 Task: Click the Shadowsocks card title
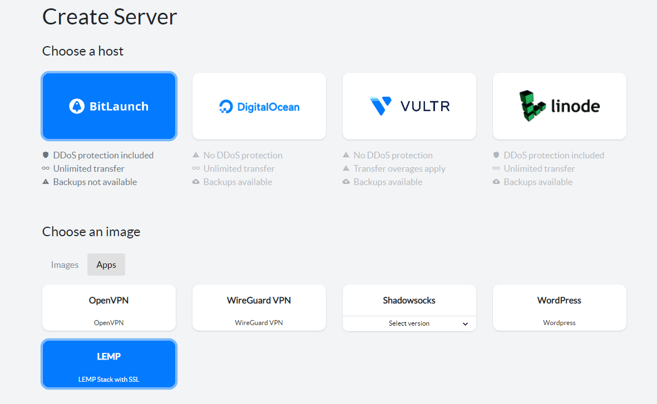pos(409,300)
